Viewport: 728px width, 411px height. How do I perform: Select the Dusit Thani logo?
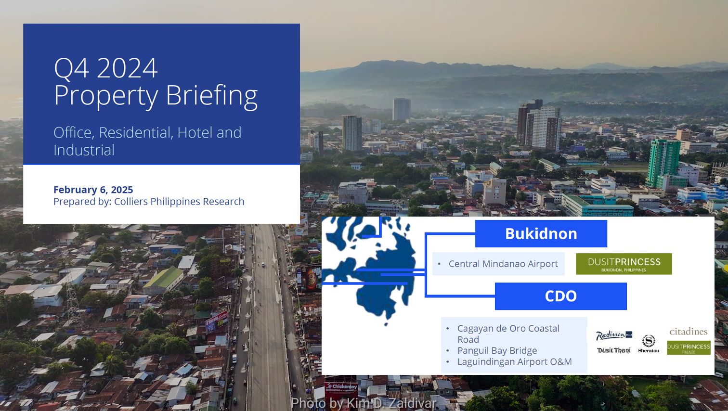pos(613,350)
